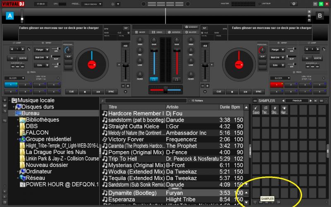
Task: Toggle the loop knob beside deck A loop size
Action: (29, 49)
